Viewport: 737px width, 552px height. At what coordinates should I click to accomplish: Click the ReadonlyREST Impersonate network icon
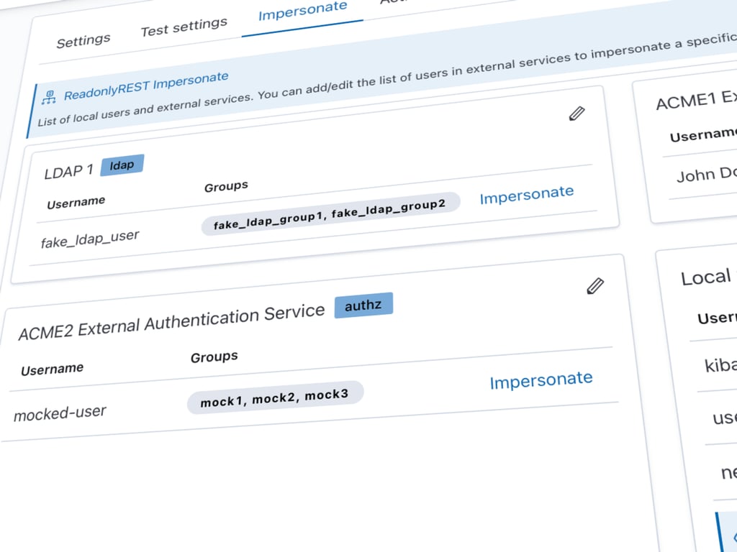(49, 98)
